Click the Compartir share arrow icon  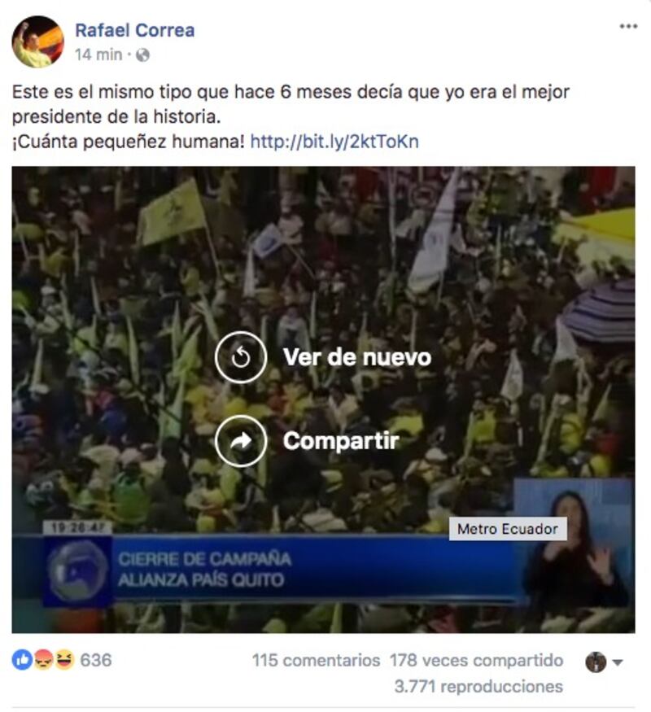pos(241,441)
